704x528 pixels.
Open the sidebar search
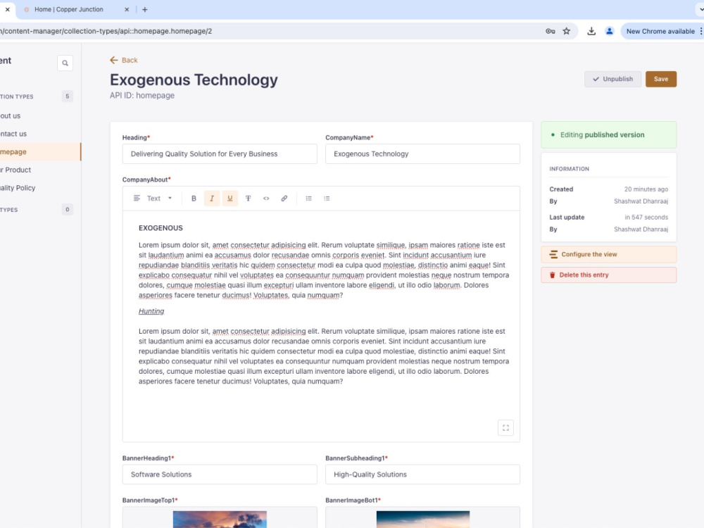click(65, 63)
